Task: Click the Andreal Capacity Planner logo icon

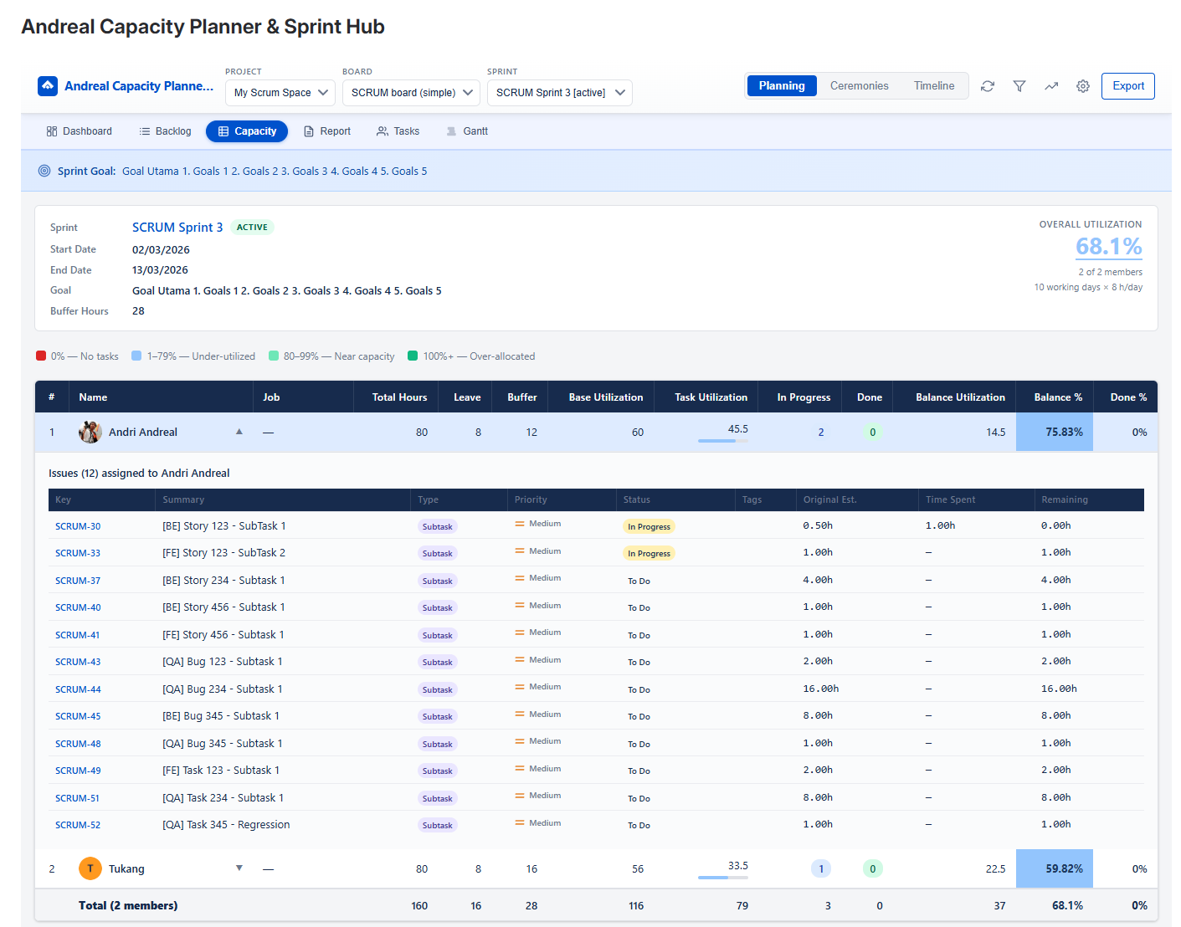Action: 48,86
